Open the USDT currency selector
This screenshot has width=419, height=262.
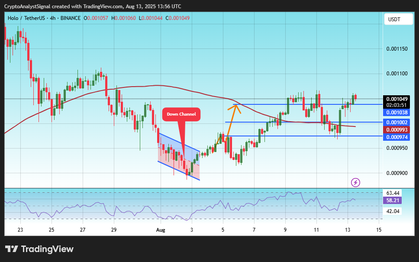click(398, 19)
